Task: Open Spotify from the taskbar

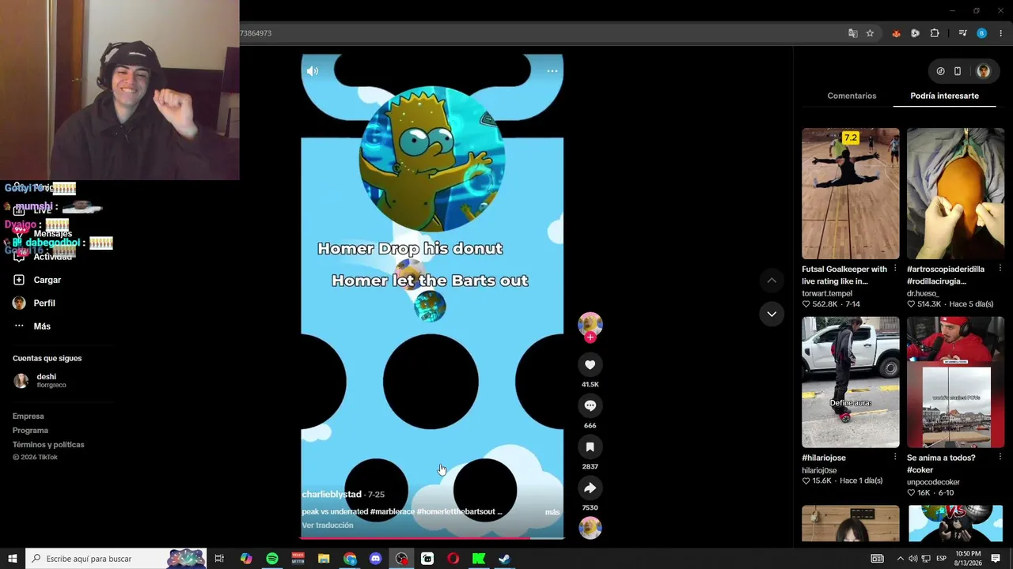Action: 272,559
